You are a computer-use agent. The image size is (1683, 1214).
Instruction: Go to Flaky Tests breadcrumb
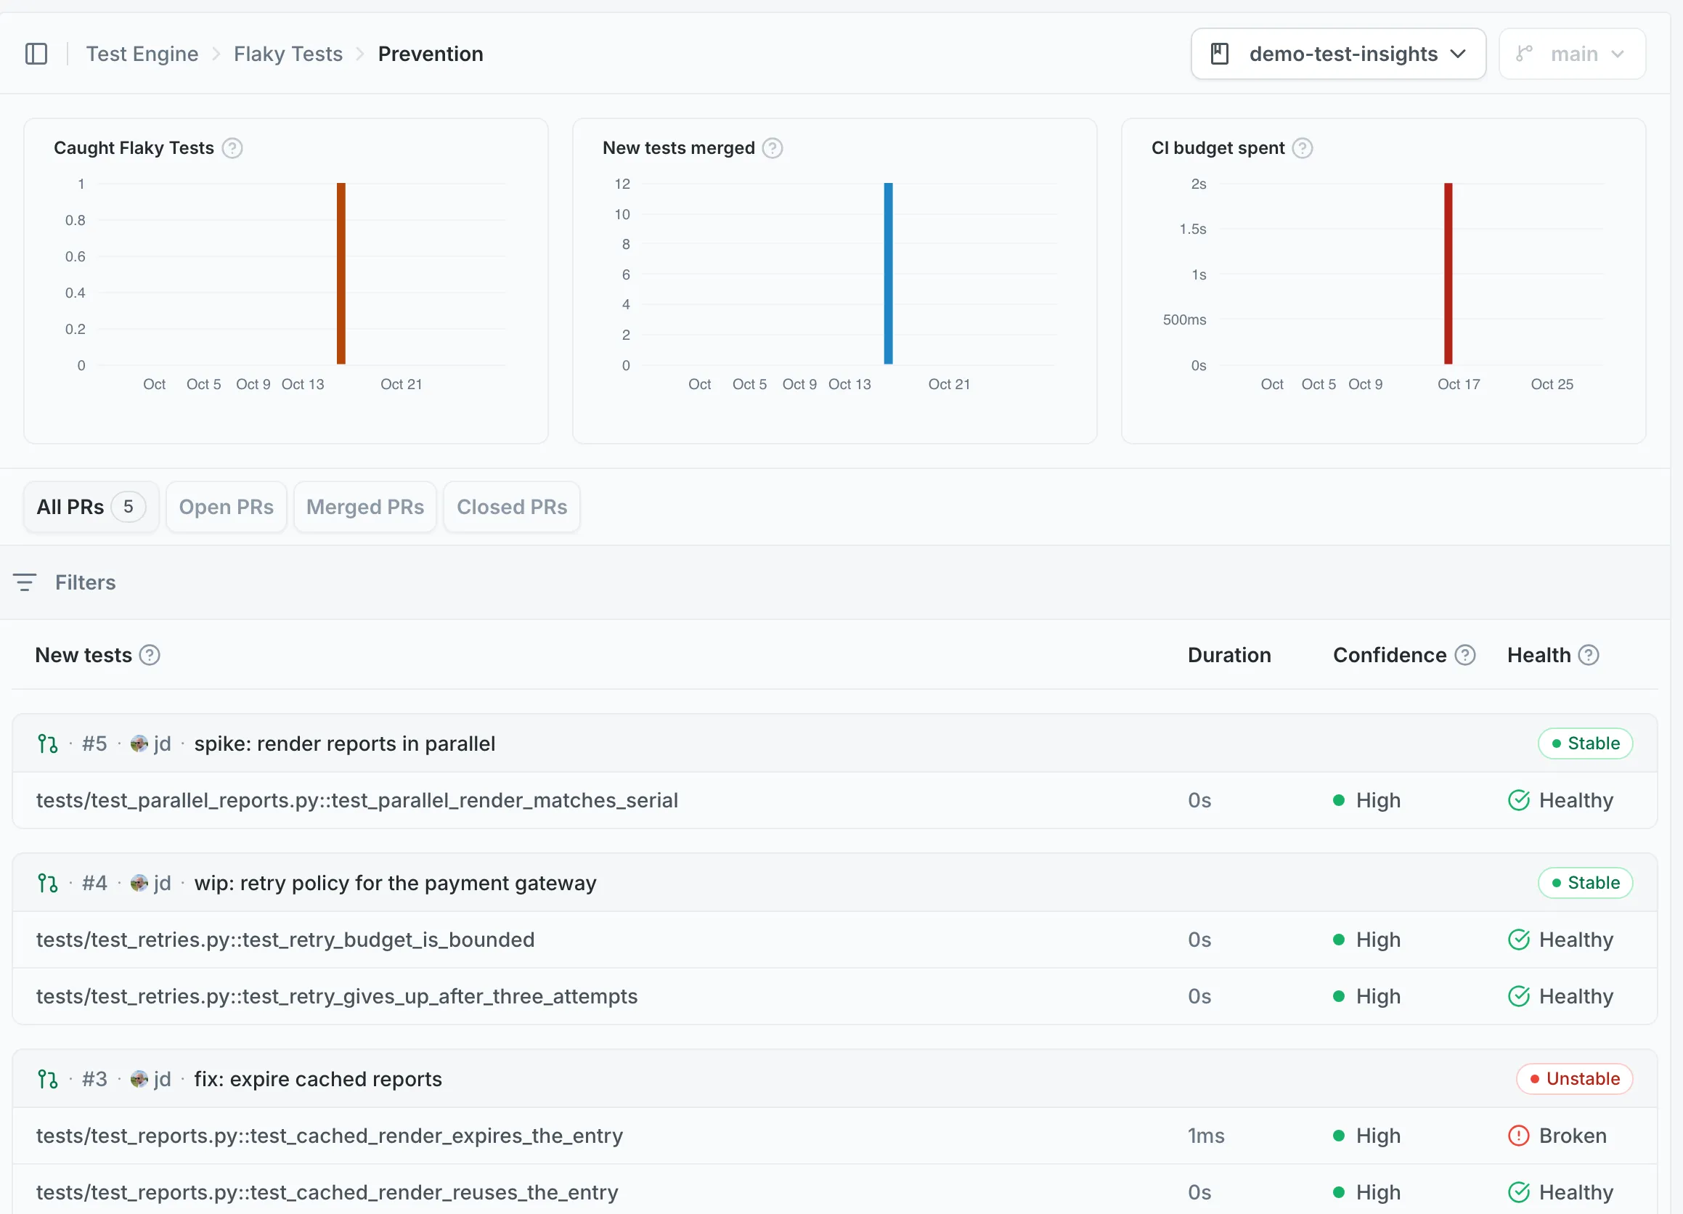click(x=288, y=54)
